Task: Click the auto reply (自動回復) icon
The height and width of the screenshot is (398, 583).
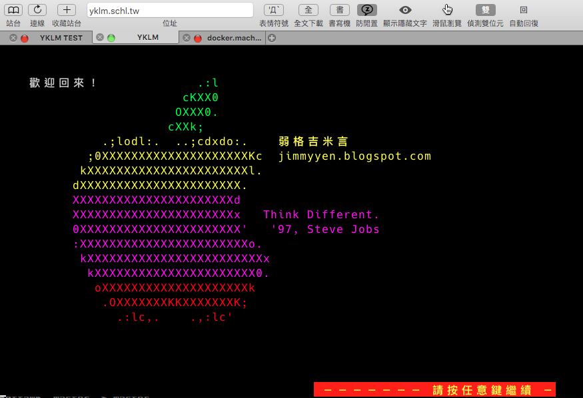Action: tap(524, 10)
